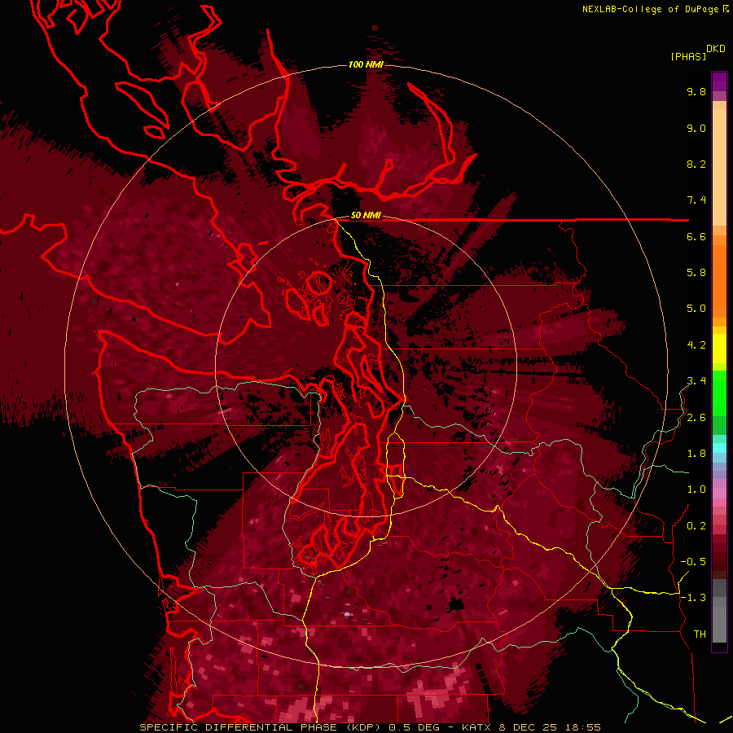Select the 1.8 legend value
The width and height of the screenshot is (733, 733).
click(x=696, y=454)
